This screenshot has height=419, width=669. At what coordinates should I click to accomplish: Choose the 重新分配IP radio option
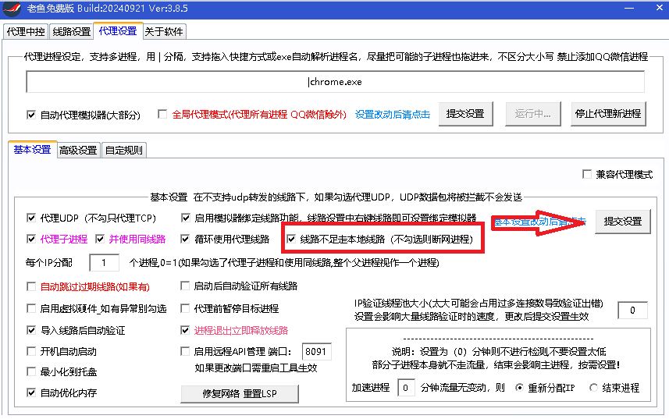(520, 388)
